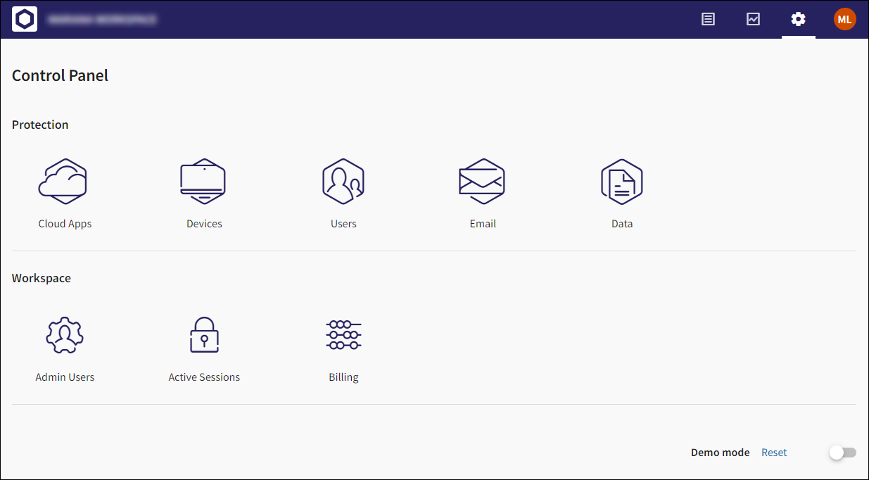The width and height of the screenshot is (869, 480).
Task: Open the Cloud Apps protection icon
Action: pyautogui.click(x=63, y=182)
